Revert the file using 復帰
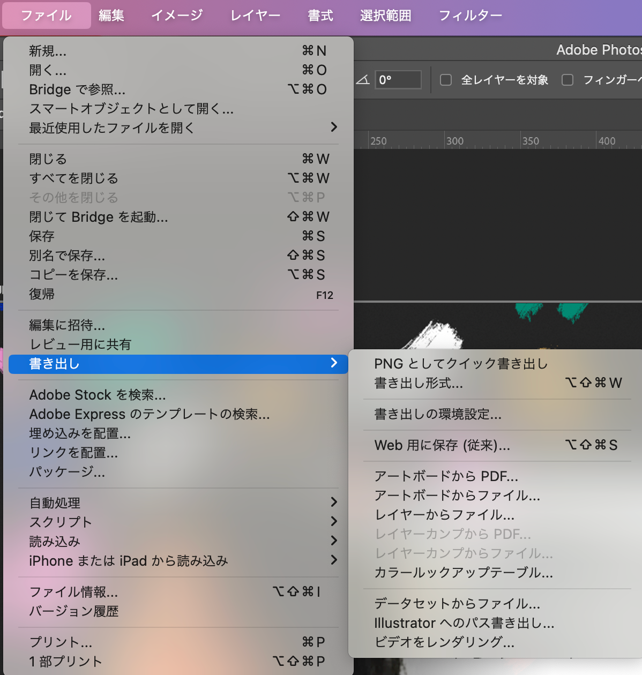642x675 pixels. click(41, 294)
